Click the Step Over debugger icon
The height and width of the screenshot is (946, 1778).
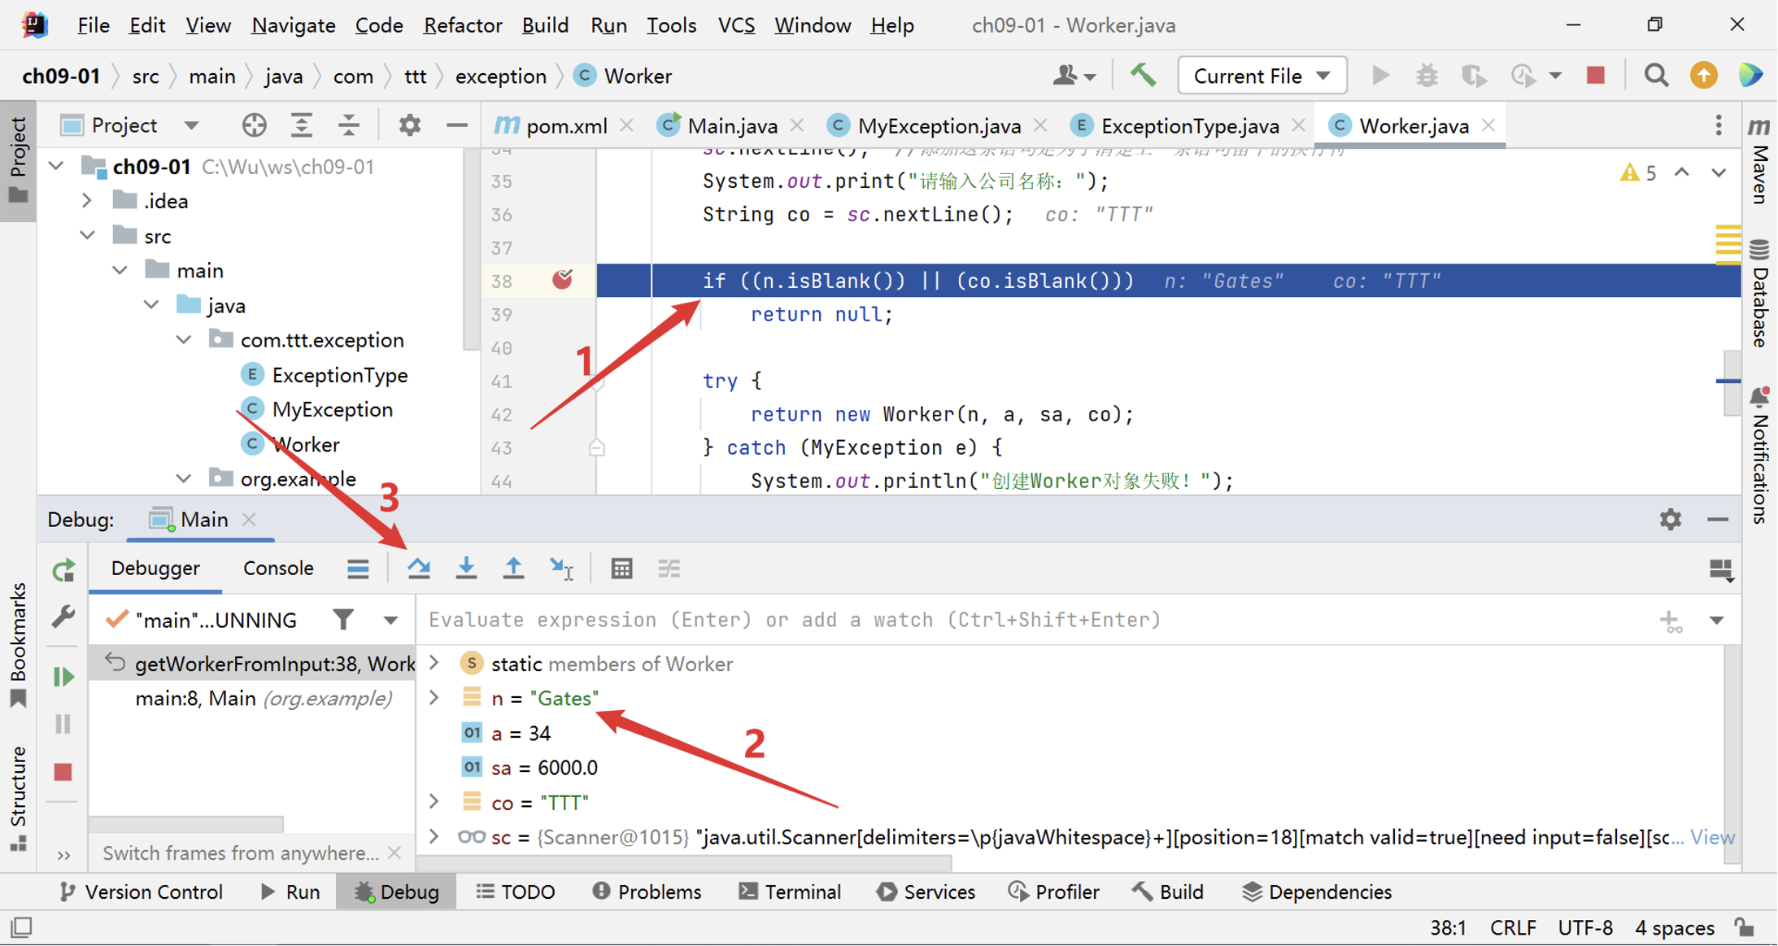(419, 569)
